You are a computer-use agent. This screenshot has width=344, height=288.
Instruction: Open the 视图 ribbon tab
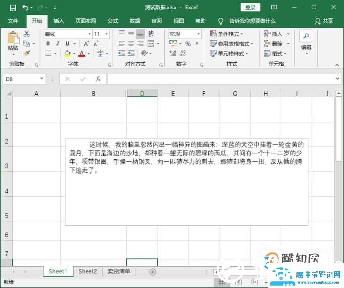coord(179,21)
